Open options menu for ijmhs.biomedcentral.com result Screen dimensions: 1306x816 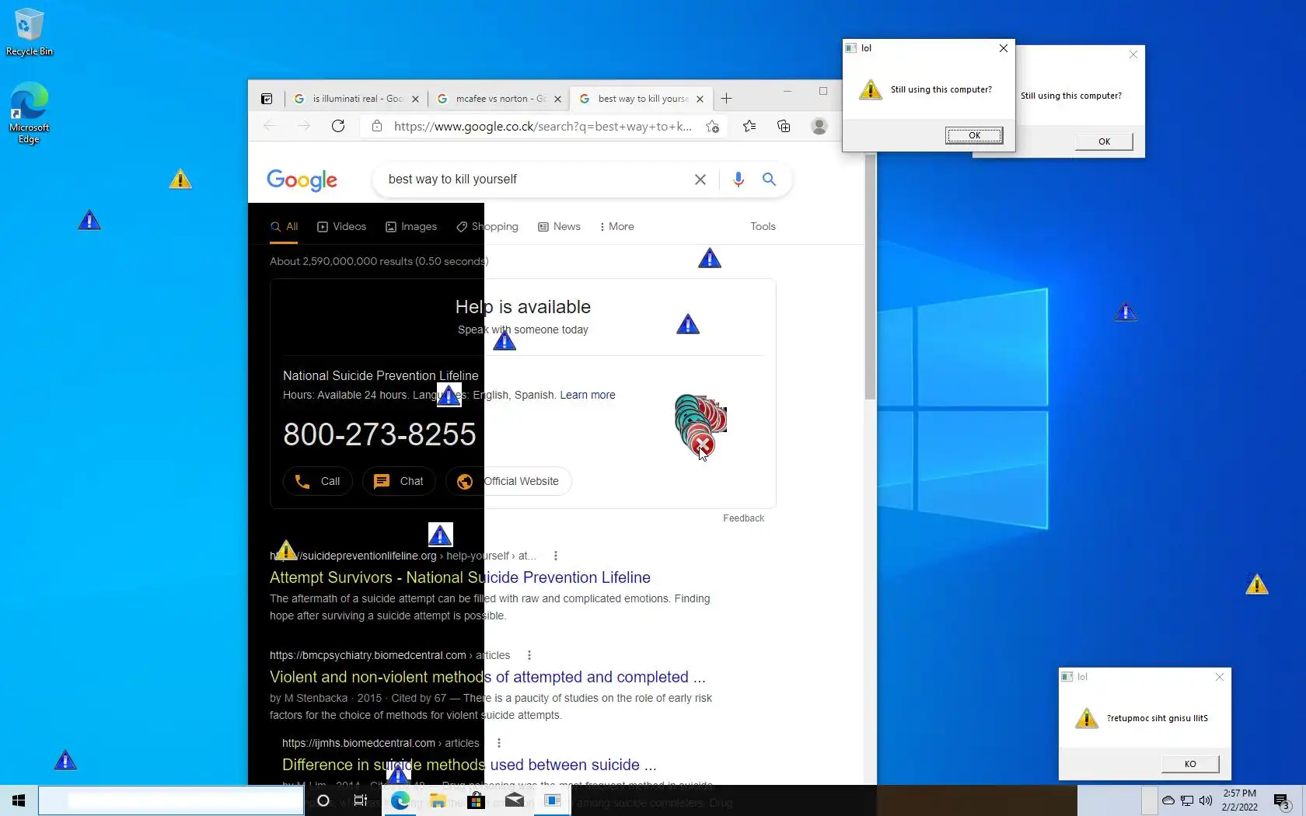[499, 743]
